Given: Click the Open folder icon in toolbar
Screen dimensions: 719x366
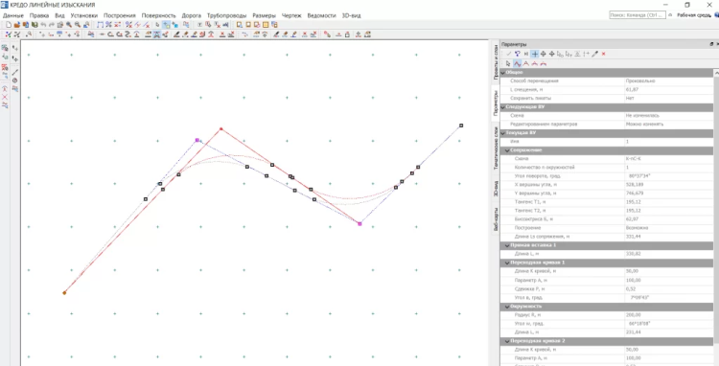Looking at the screenshot, I should (x=17, y=24).
